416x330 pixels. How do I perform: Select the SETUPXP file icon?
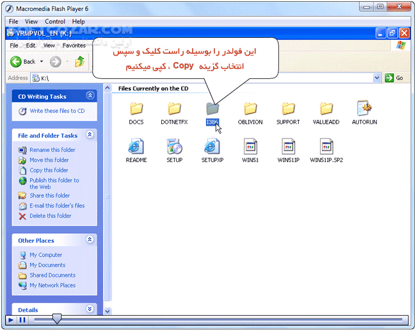[x=212, y=146]
